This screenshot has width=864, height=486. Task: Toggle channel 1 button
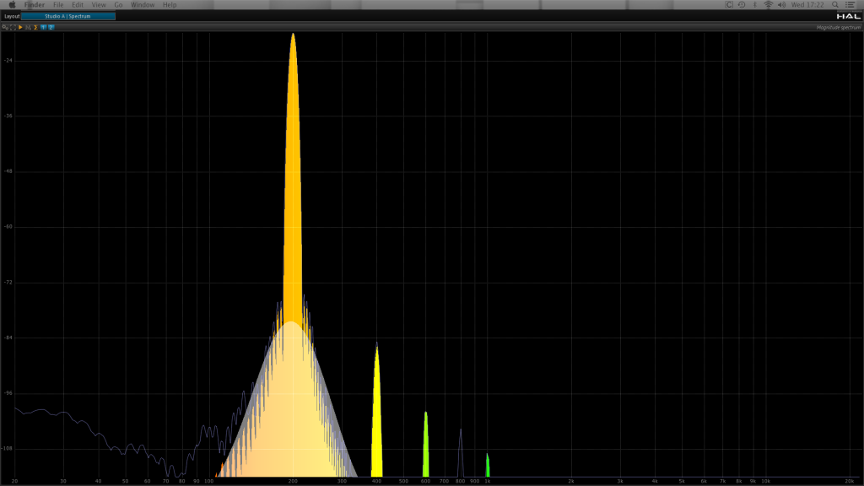44,27
